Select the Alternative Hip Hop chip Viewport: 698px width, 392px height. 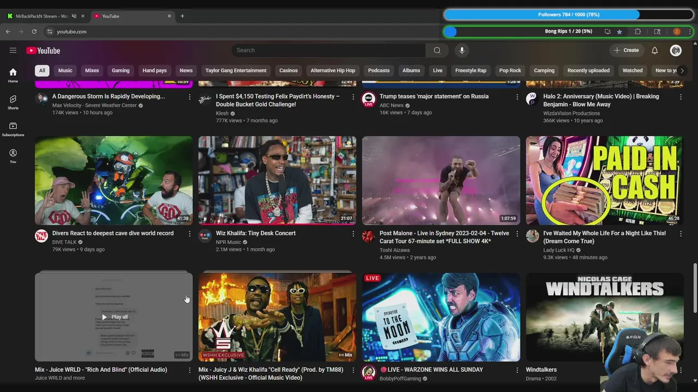(333, 70)
